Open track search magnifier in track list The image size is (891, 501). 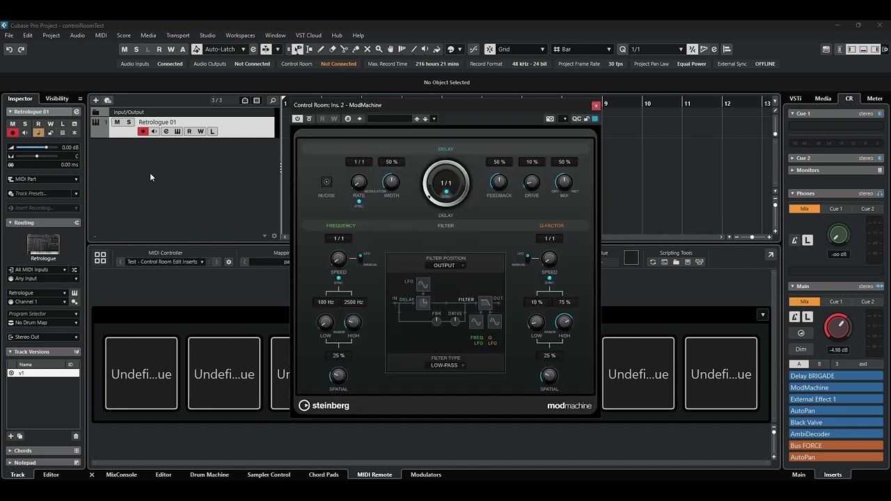click(x=273, y=100)
